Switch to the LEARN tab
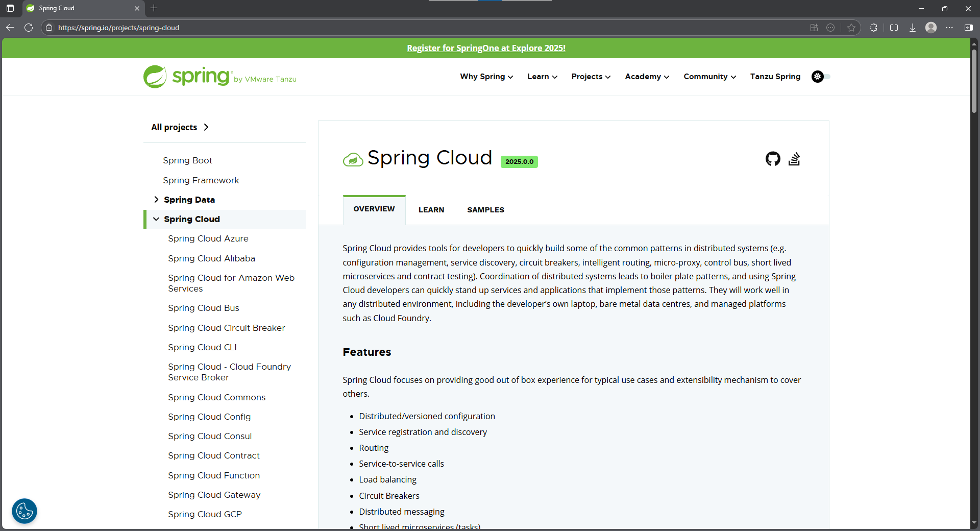Image resolution: width=980 pixels, height=531 pixels. 431,210
